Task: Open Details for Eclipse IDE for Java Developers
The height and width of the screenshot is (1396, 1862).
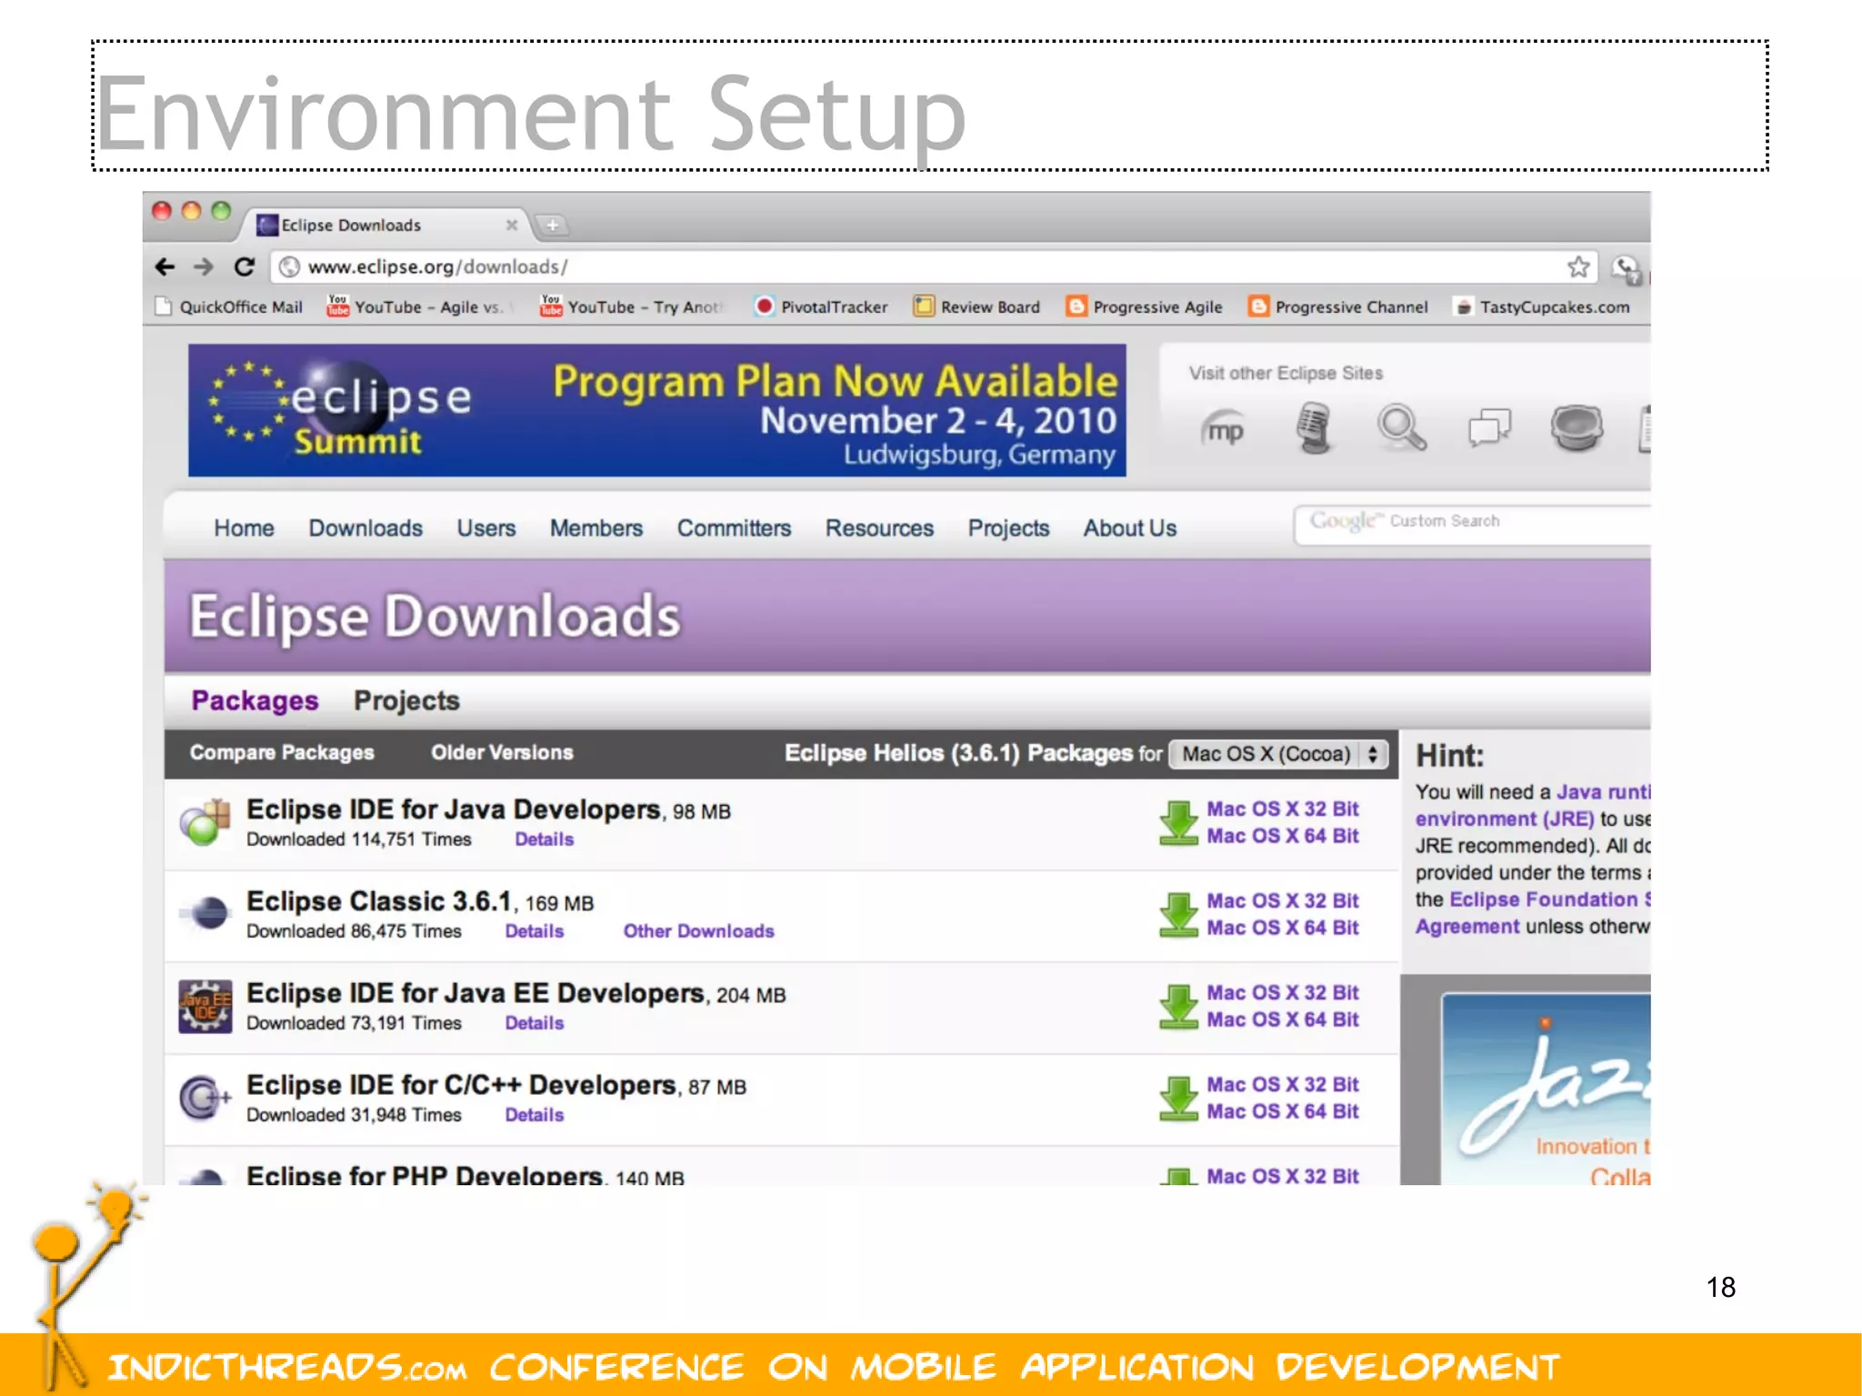Action: point(545,839)
